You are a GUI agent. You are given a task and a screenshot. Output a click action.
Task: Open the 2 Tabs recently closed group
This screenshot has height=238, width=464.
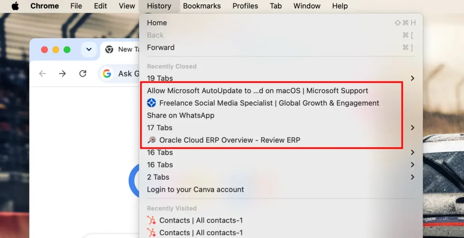pos(281,177)
